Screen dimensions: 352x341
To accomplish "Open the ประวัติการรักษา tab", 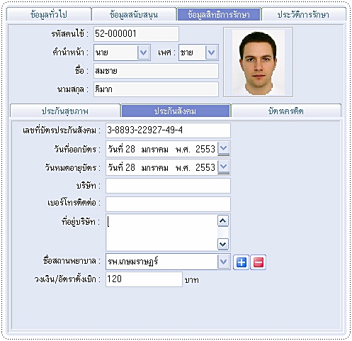I will (x=304, y=14).
